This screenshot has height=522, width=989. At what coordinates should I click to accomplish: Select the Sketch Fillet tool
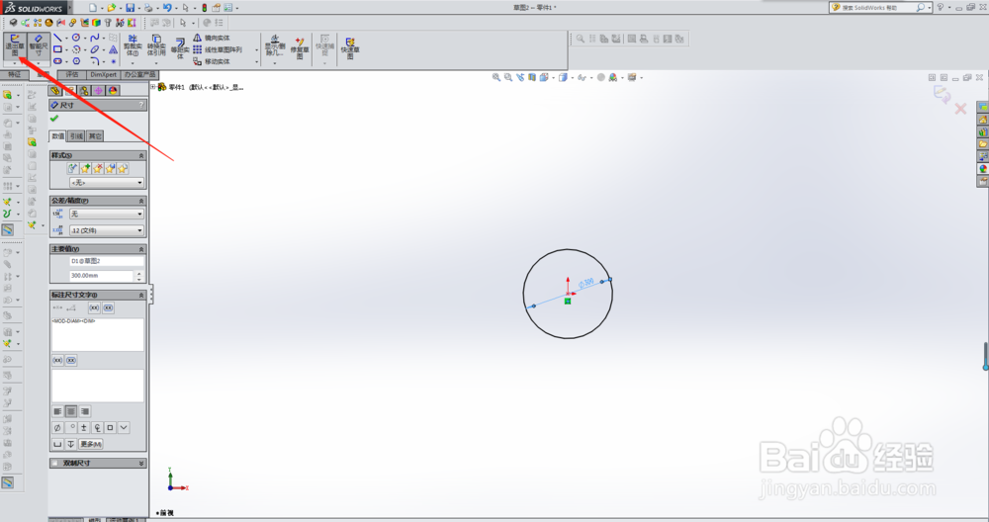pos(95,61)
